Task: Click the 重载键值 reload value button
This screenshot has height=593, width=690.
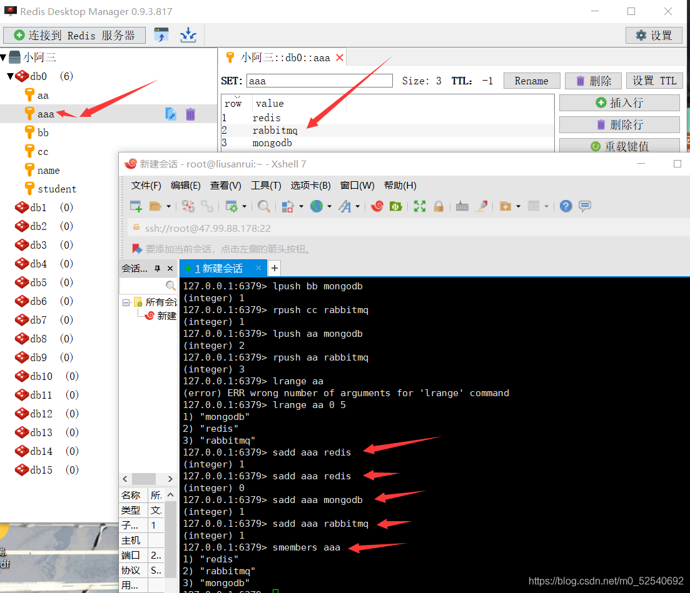Action: 619,146
